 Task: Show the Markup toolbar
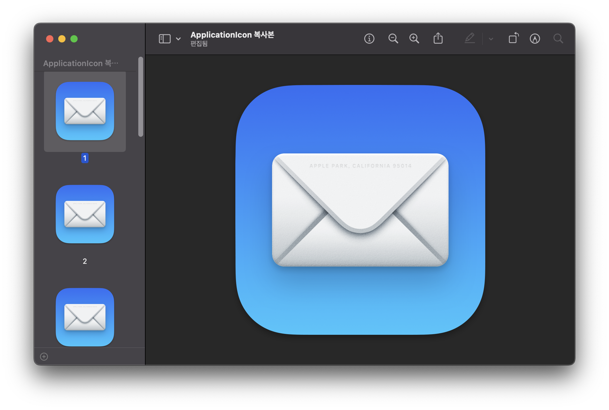[x=535, y=39]
